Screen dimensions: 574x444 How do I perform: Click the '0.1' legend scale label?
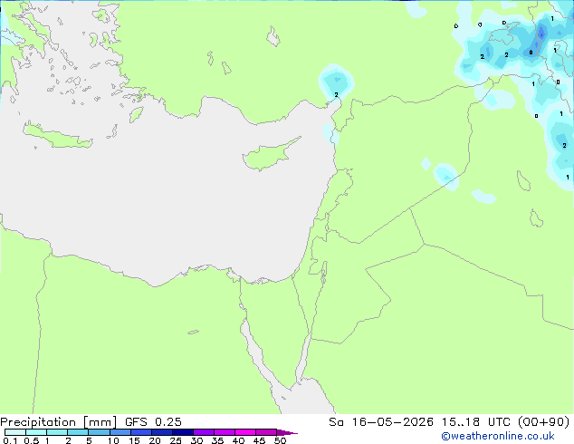10,440
